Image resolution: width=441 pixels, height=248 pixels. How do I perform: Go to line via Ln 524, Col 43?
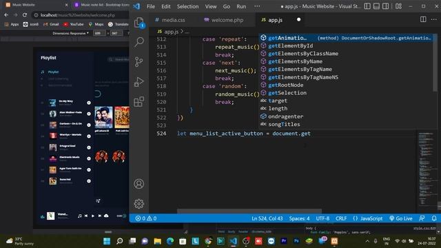tap(267, 218)
